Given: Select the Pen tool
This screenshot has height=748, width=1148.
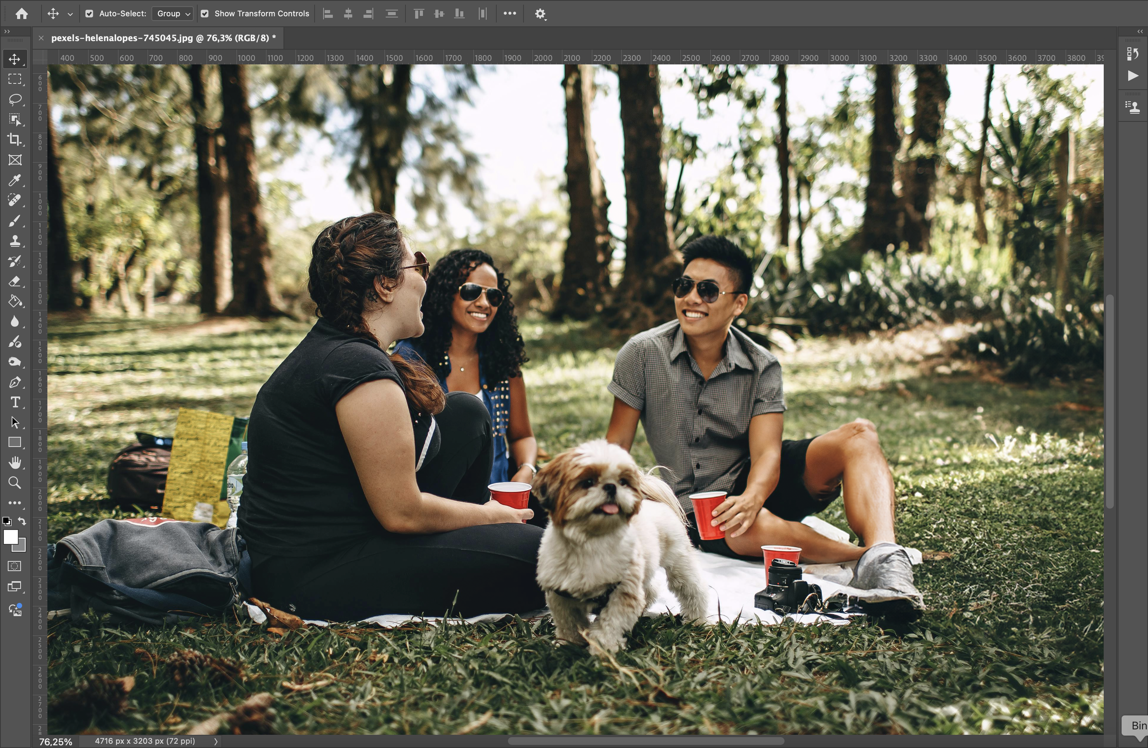Looking at the screenshot, I should point(14,382).
